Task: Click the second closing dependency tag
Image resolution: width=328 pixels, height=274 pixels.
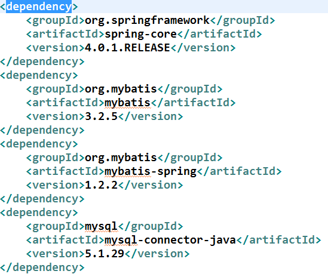Action: pos(42,130)
